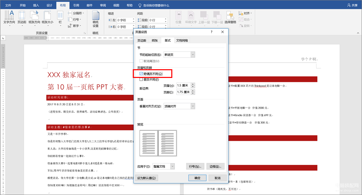Click the ruler tab selector icon
Viewport: 362px width, 195px height.
[x=3, y=38]
